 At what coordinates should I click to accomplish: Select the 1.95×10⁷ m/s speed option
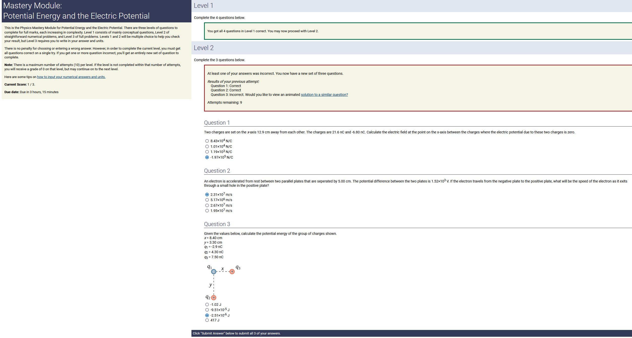(207, 211)
